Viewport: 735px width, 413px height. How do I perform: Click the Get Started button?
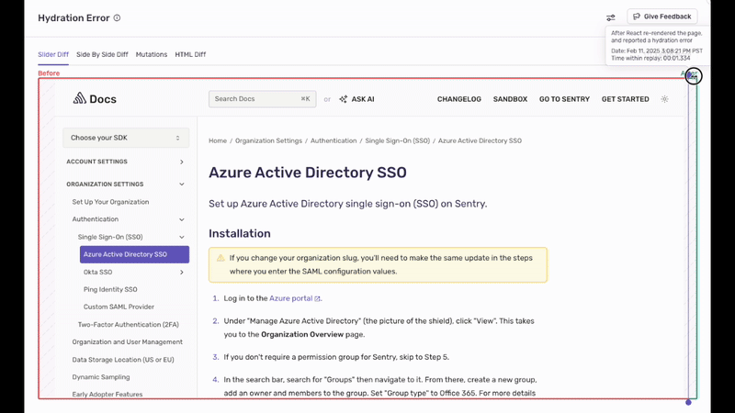point(625,99)
